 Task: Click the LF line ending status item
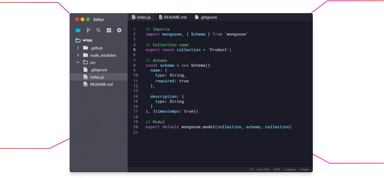click(x=252, y=169)
